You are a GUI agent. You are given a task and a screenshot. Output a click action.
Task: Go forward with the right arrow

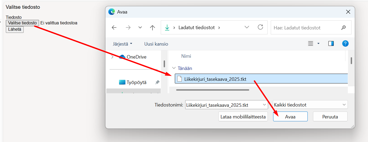tap(128, 28)
